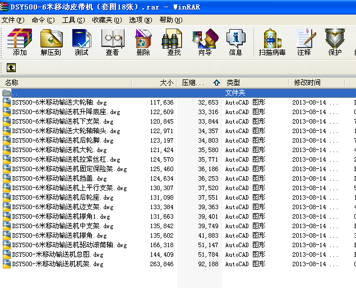The height and width of the screenshot is (288, 356).
Task: Click the 添加 (Add) toolbar icon
Action: tap(20, 43)
